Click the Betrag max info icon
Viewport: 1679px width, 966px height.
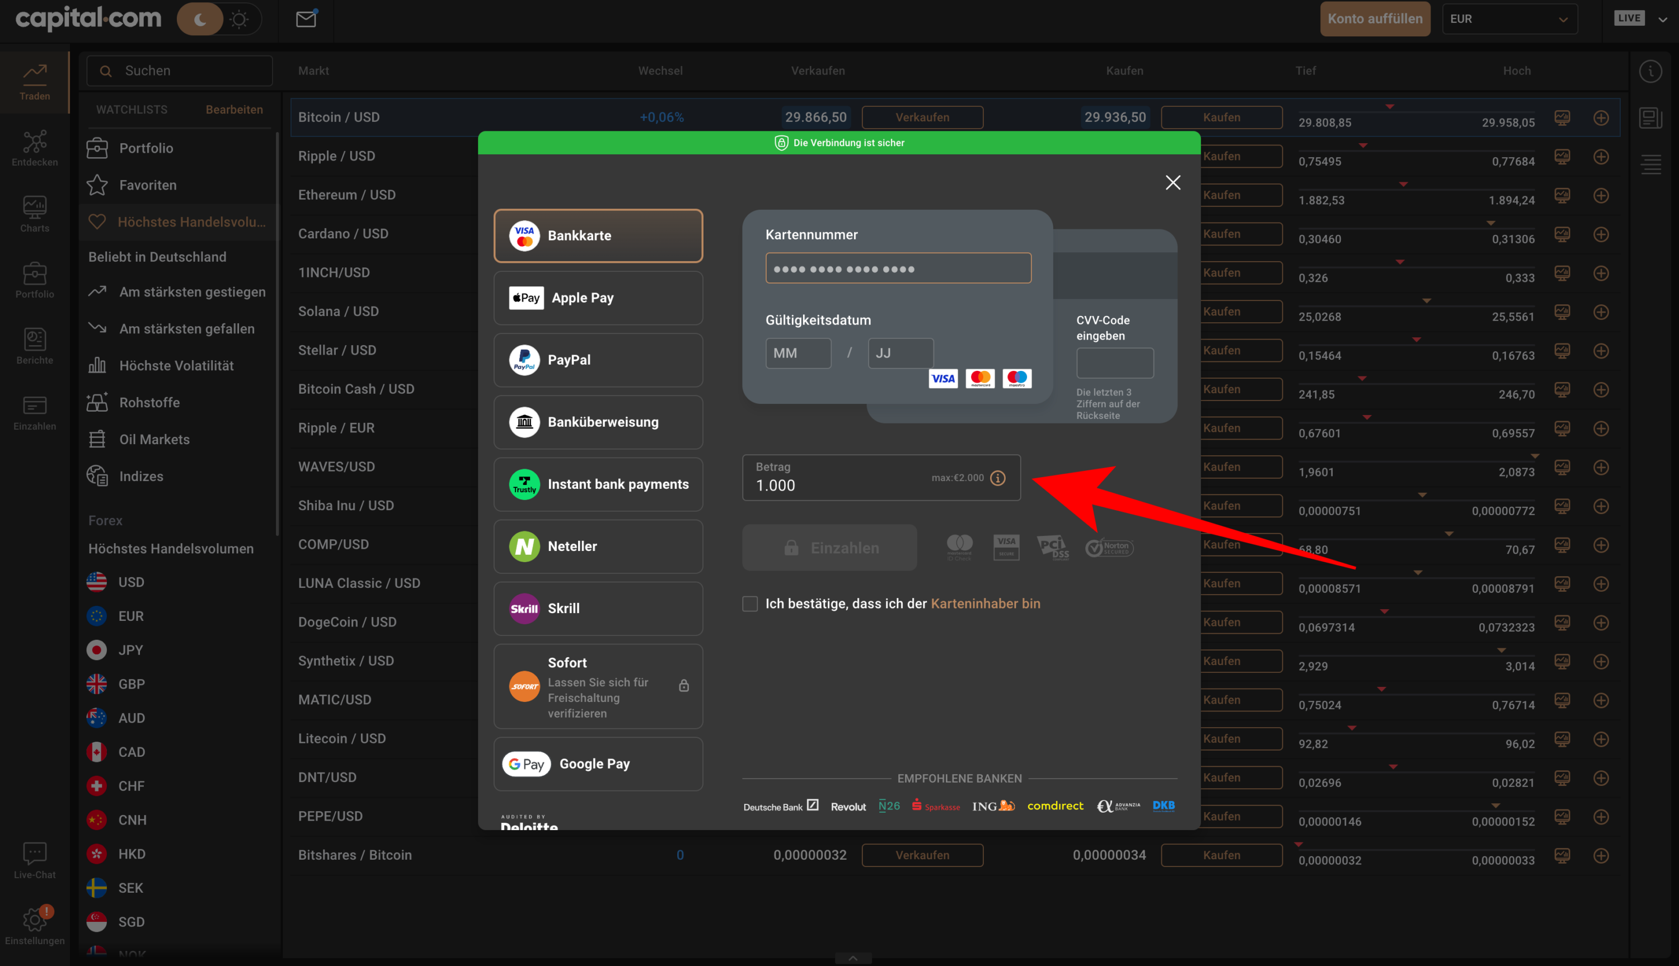pyautogui.click(x=997, y=478)
